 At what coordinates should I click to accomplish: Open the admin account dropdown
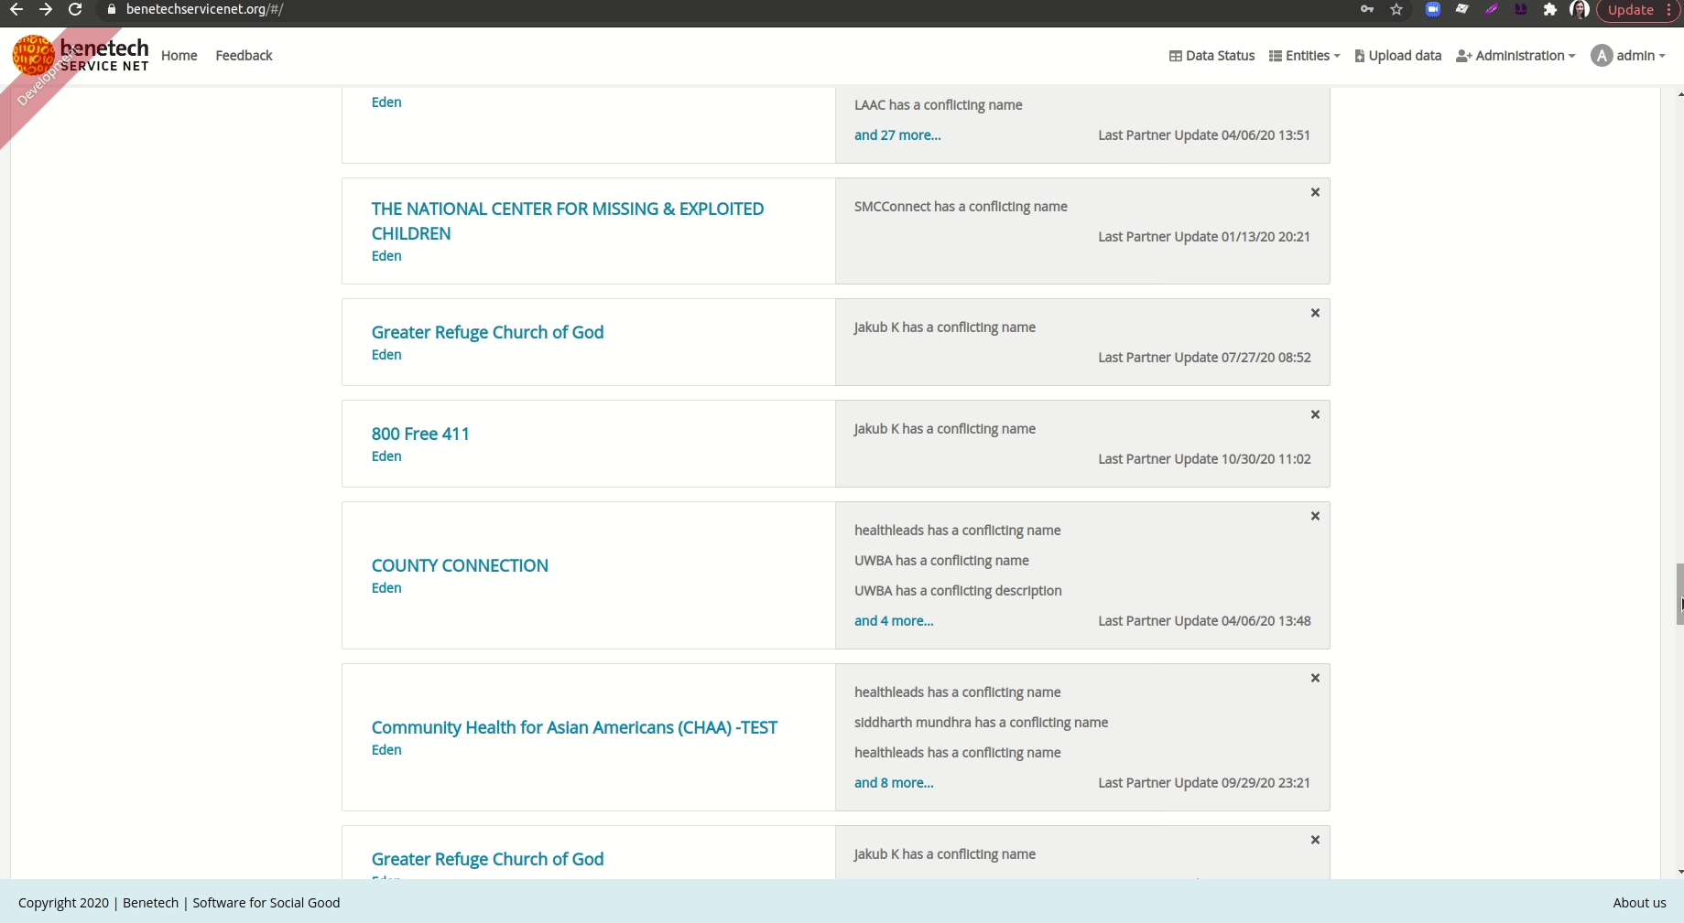click(x=1638, y=56)
